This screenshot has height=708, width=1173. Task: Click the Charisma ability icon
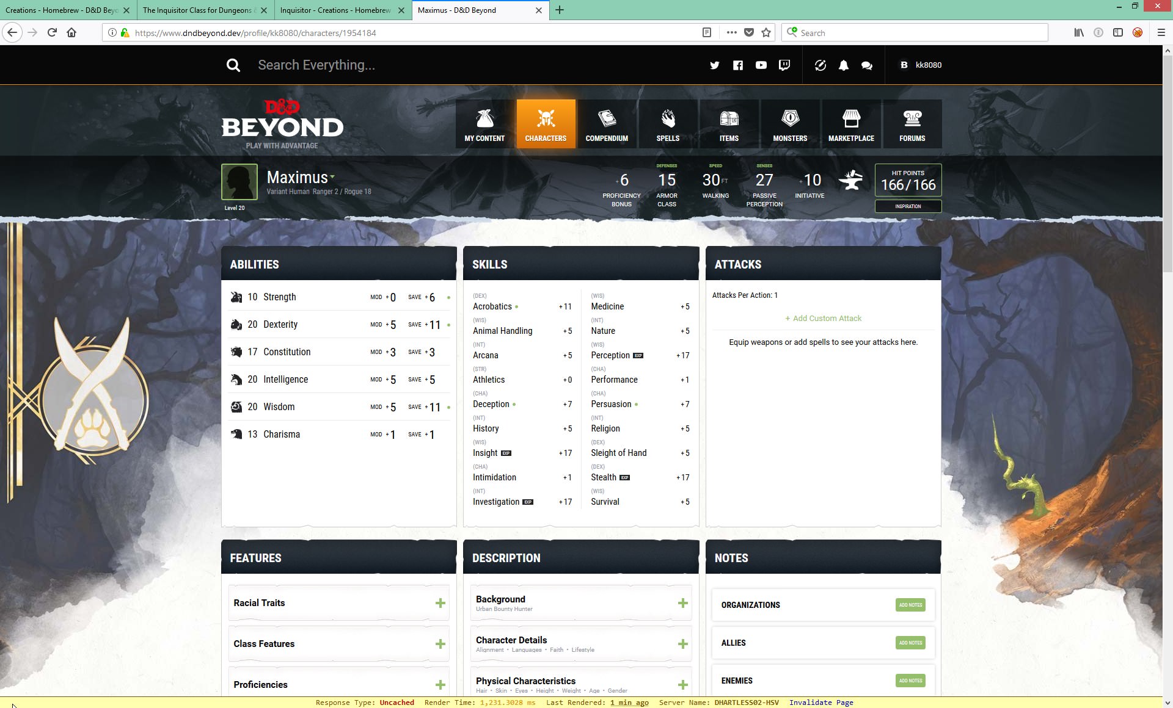point(236,435)
